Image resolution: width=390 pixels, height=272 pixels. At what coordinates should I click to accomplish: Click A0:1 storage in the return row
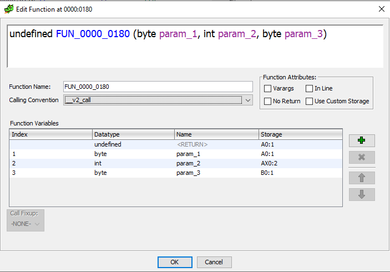point(301,144)
